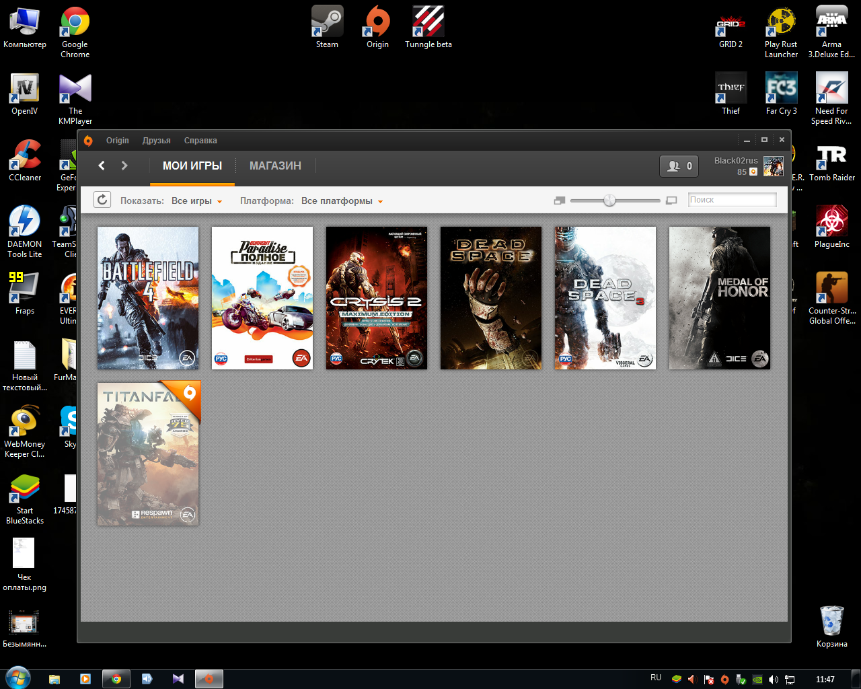The image size is (861, 689).
Task: Select the first Dead Space game tile
Action: tap(491, 298)
